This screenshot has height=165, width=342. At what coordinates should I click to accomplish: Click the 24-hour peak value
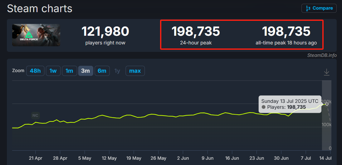point(196,31)
